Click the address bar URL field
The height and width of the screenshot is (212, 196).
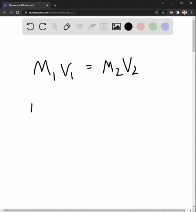click(90, 13)
